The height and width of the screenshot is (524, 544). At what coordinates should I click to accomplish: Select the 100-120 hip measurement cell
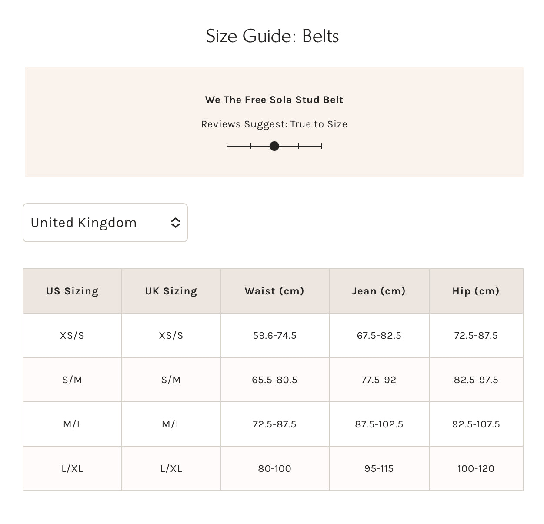[476, 468]
